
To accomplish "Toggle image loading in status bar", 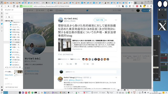I will pyautogui.click(x=125, y=90).
